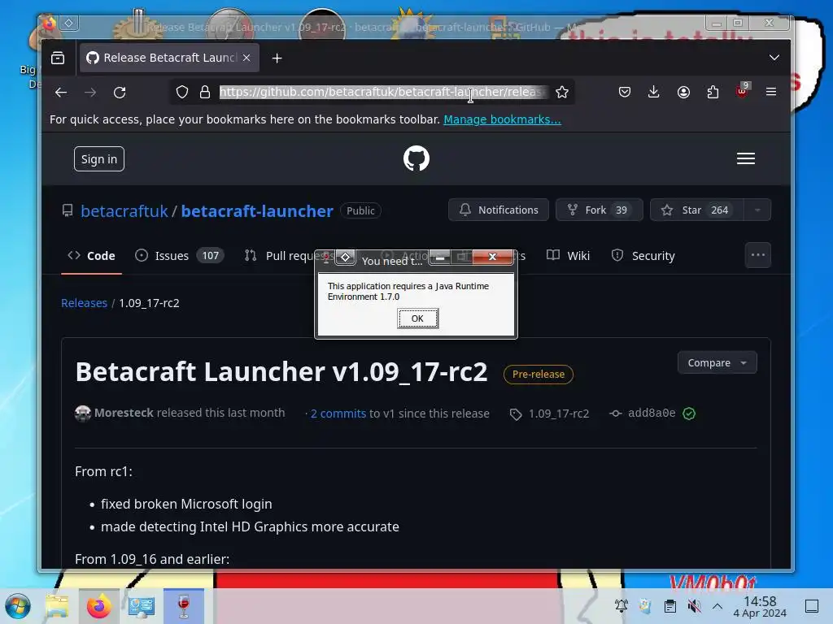Click the green verified checkmark icon
833x624 pixels.
689,414
